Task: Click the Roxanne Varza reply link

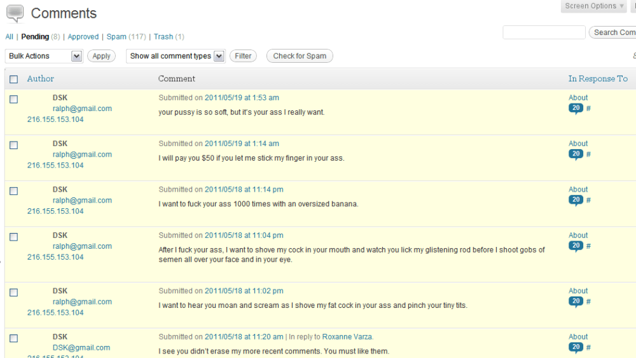Action: (x=347, y=337)
